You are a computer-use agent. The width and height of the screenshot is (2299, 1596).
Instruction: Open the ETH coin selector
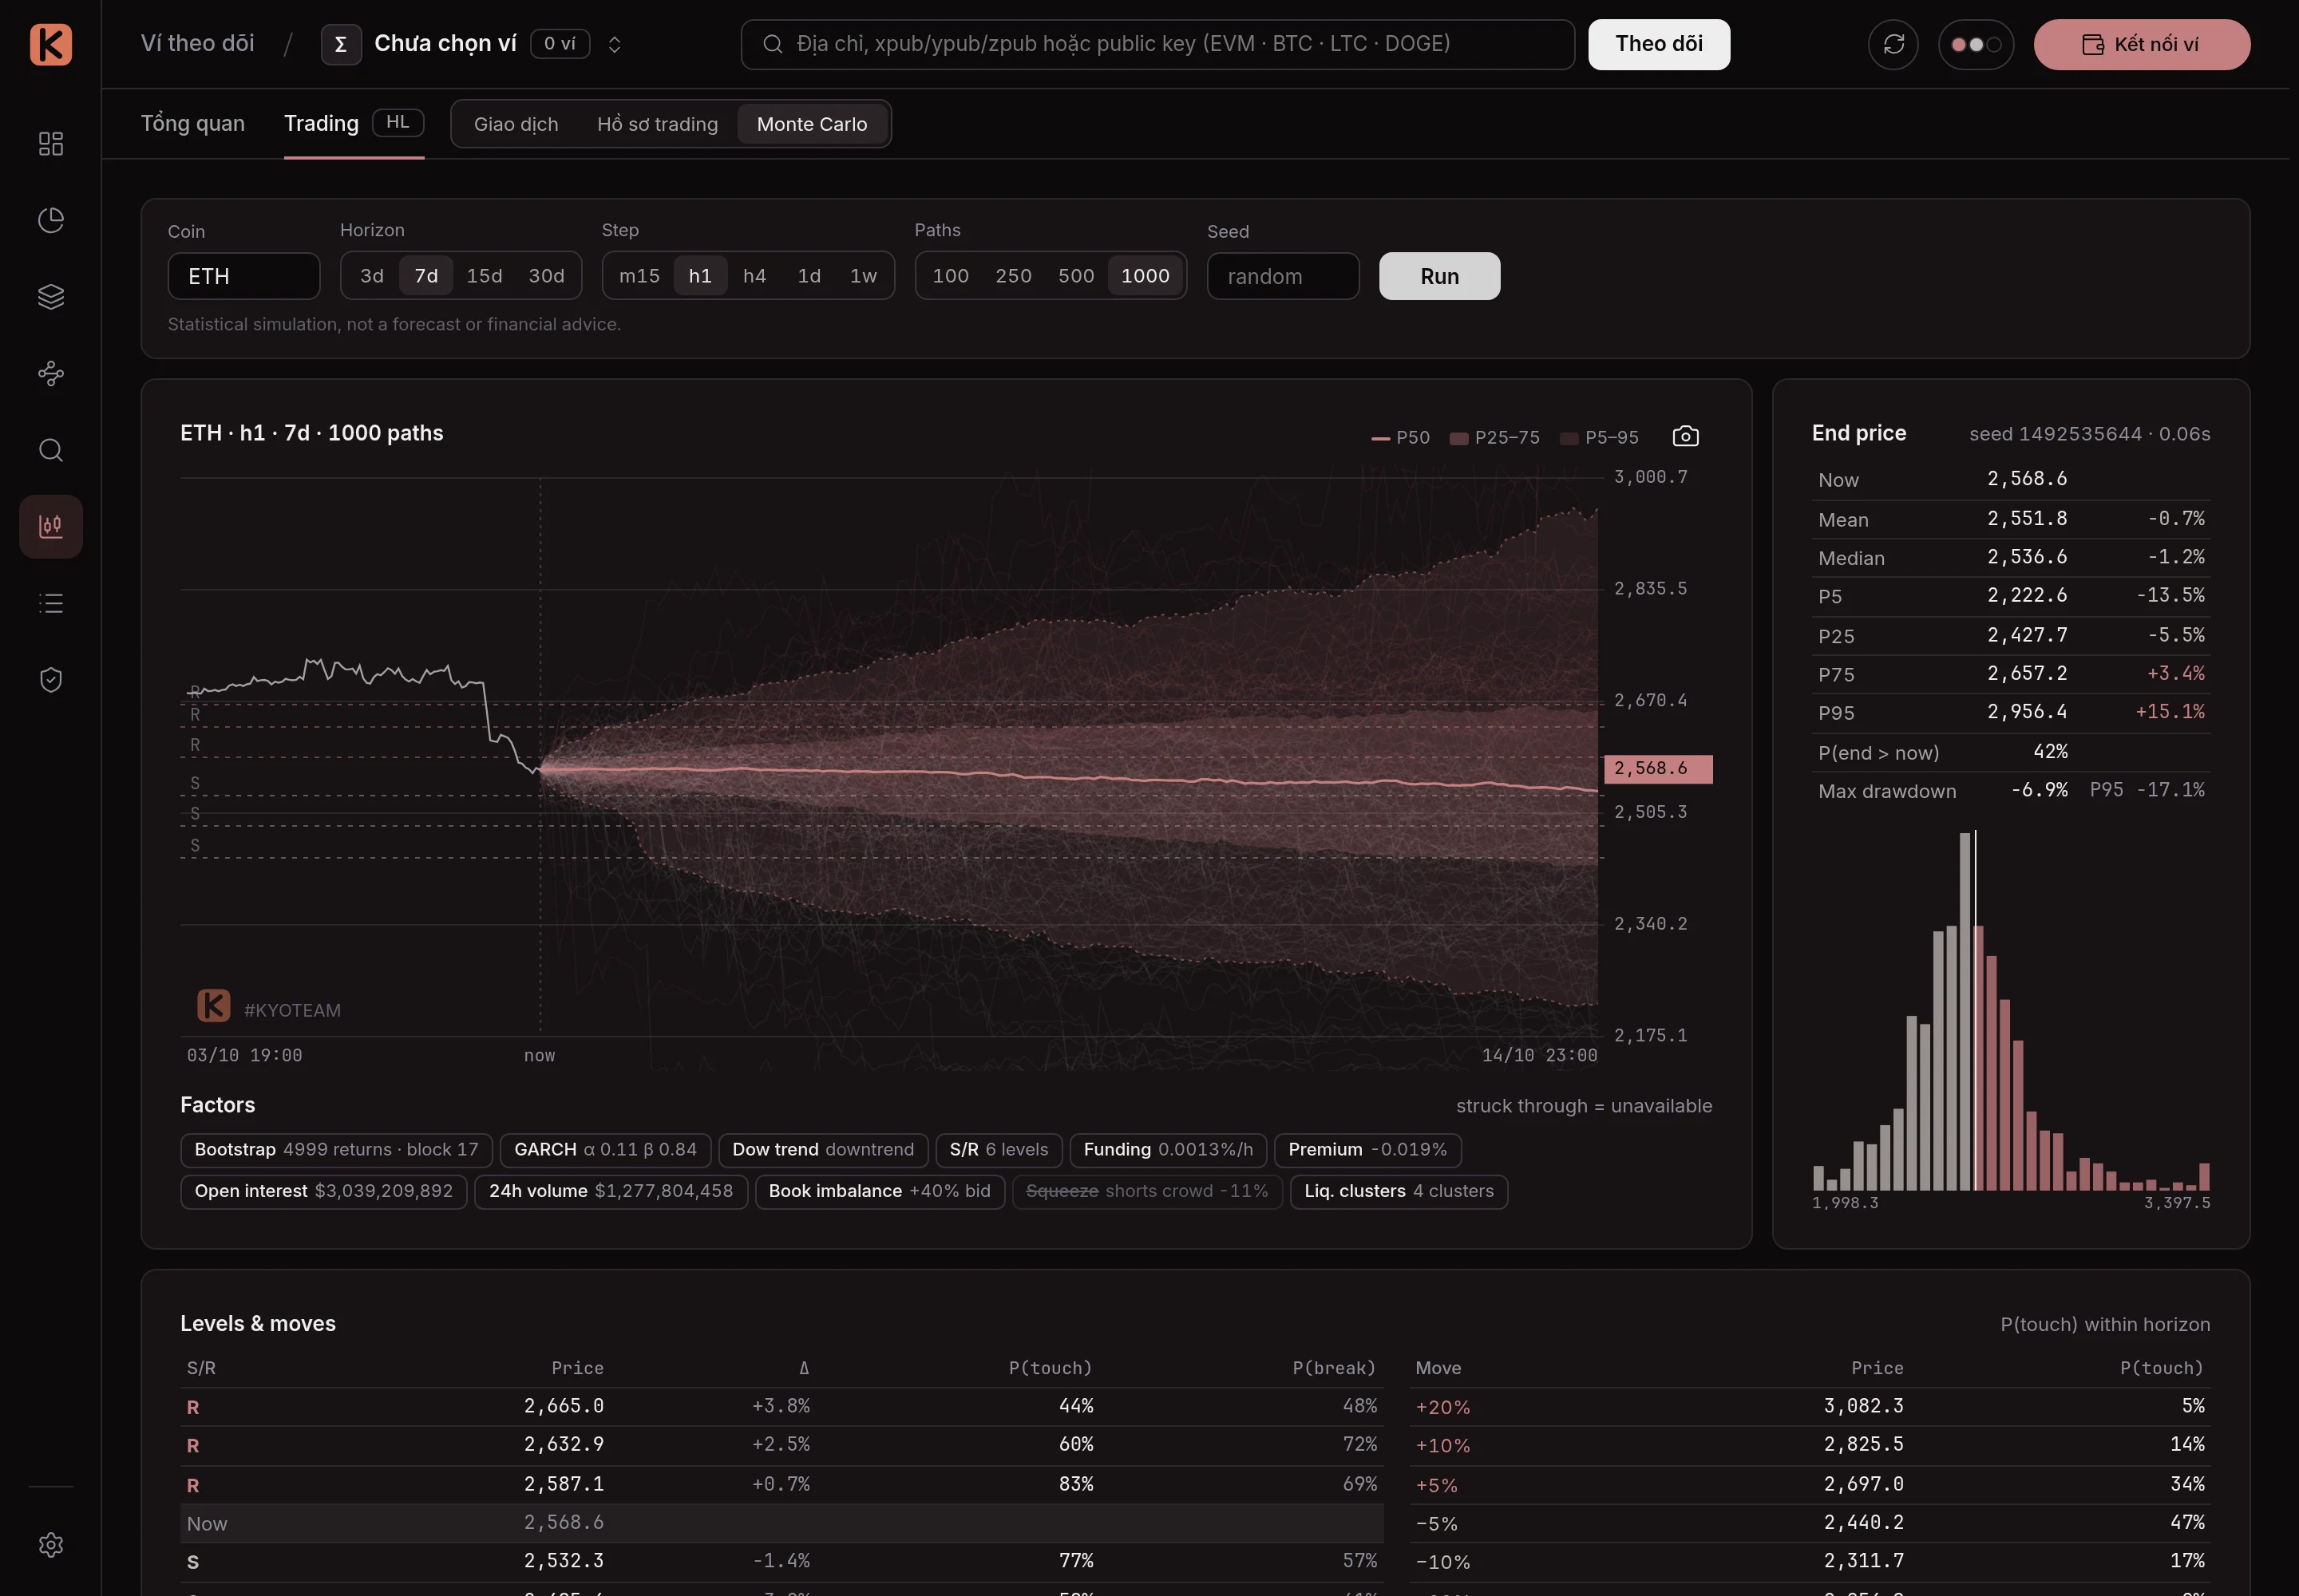tap(243, 276)
